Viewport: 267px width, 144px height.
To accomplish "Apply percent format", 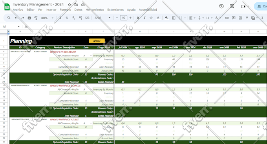I will [x=67, y=18].
